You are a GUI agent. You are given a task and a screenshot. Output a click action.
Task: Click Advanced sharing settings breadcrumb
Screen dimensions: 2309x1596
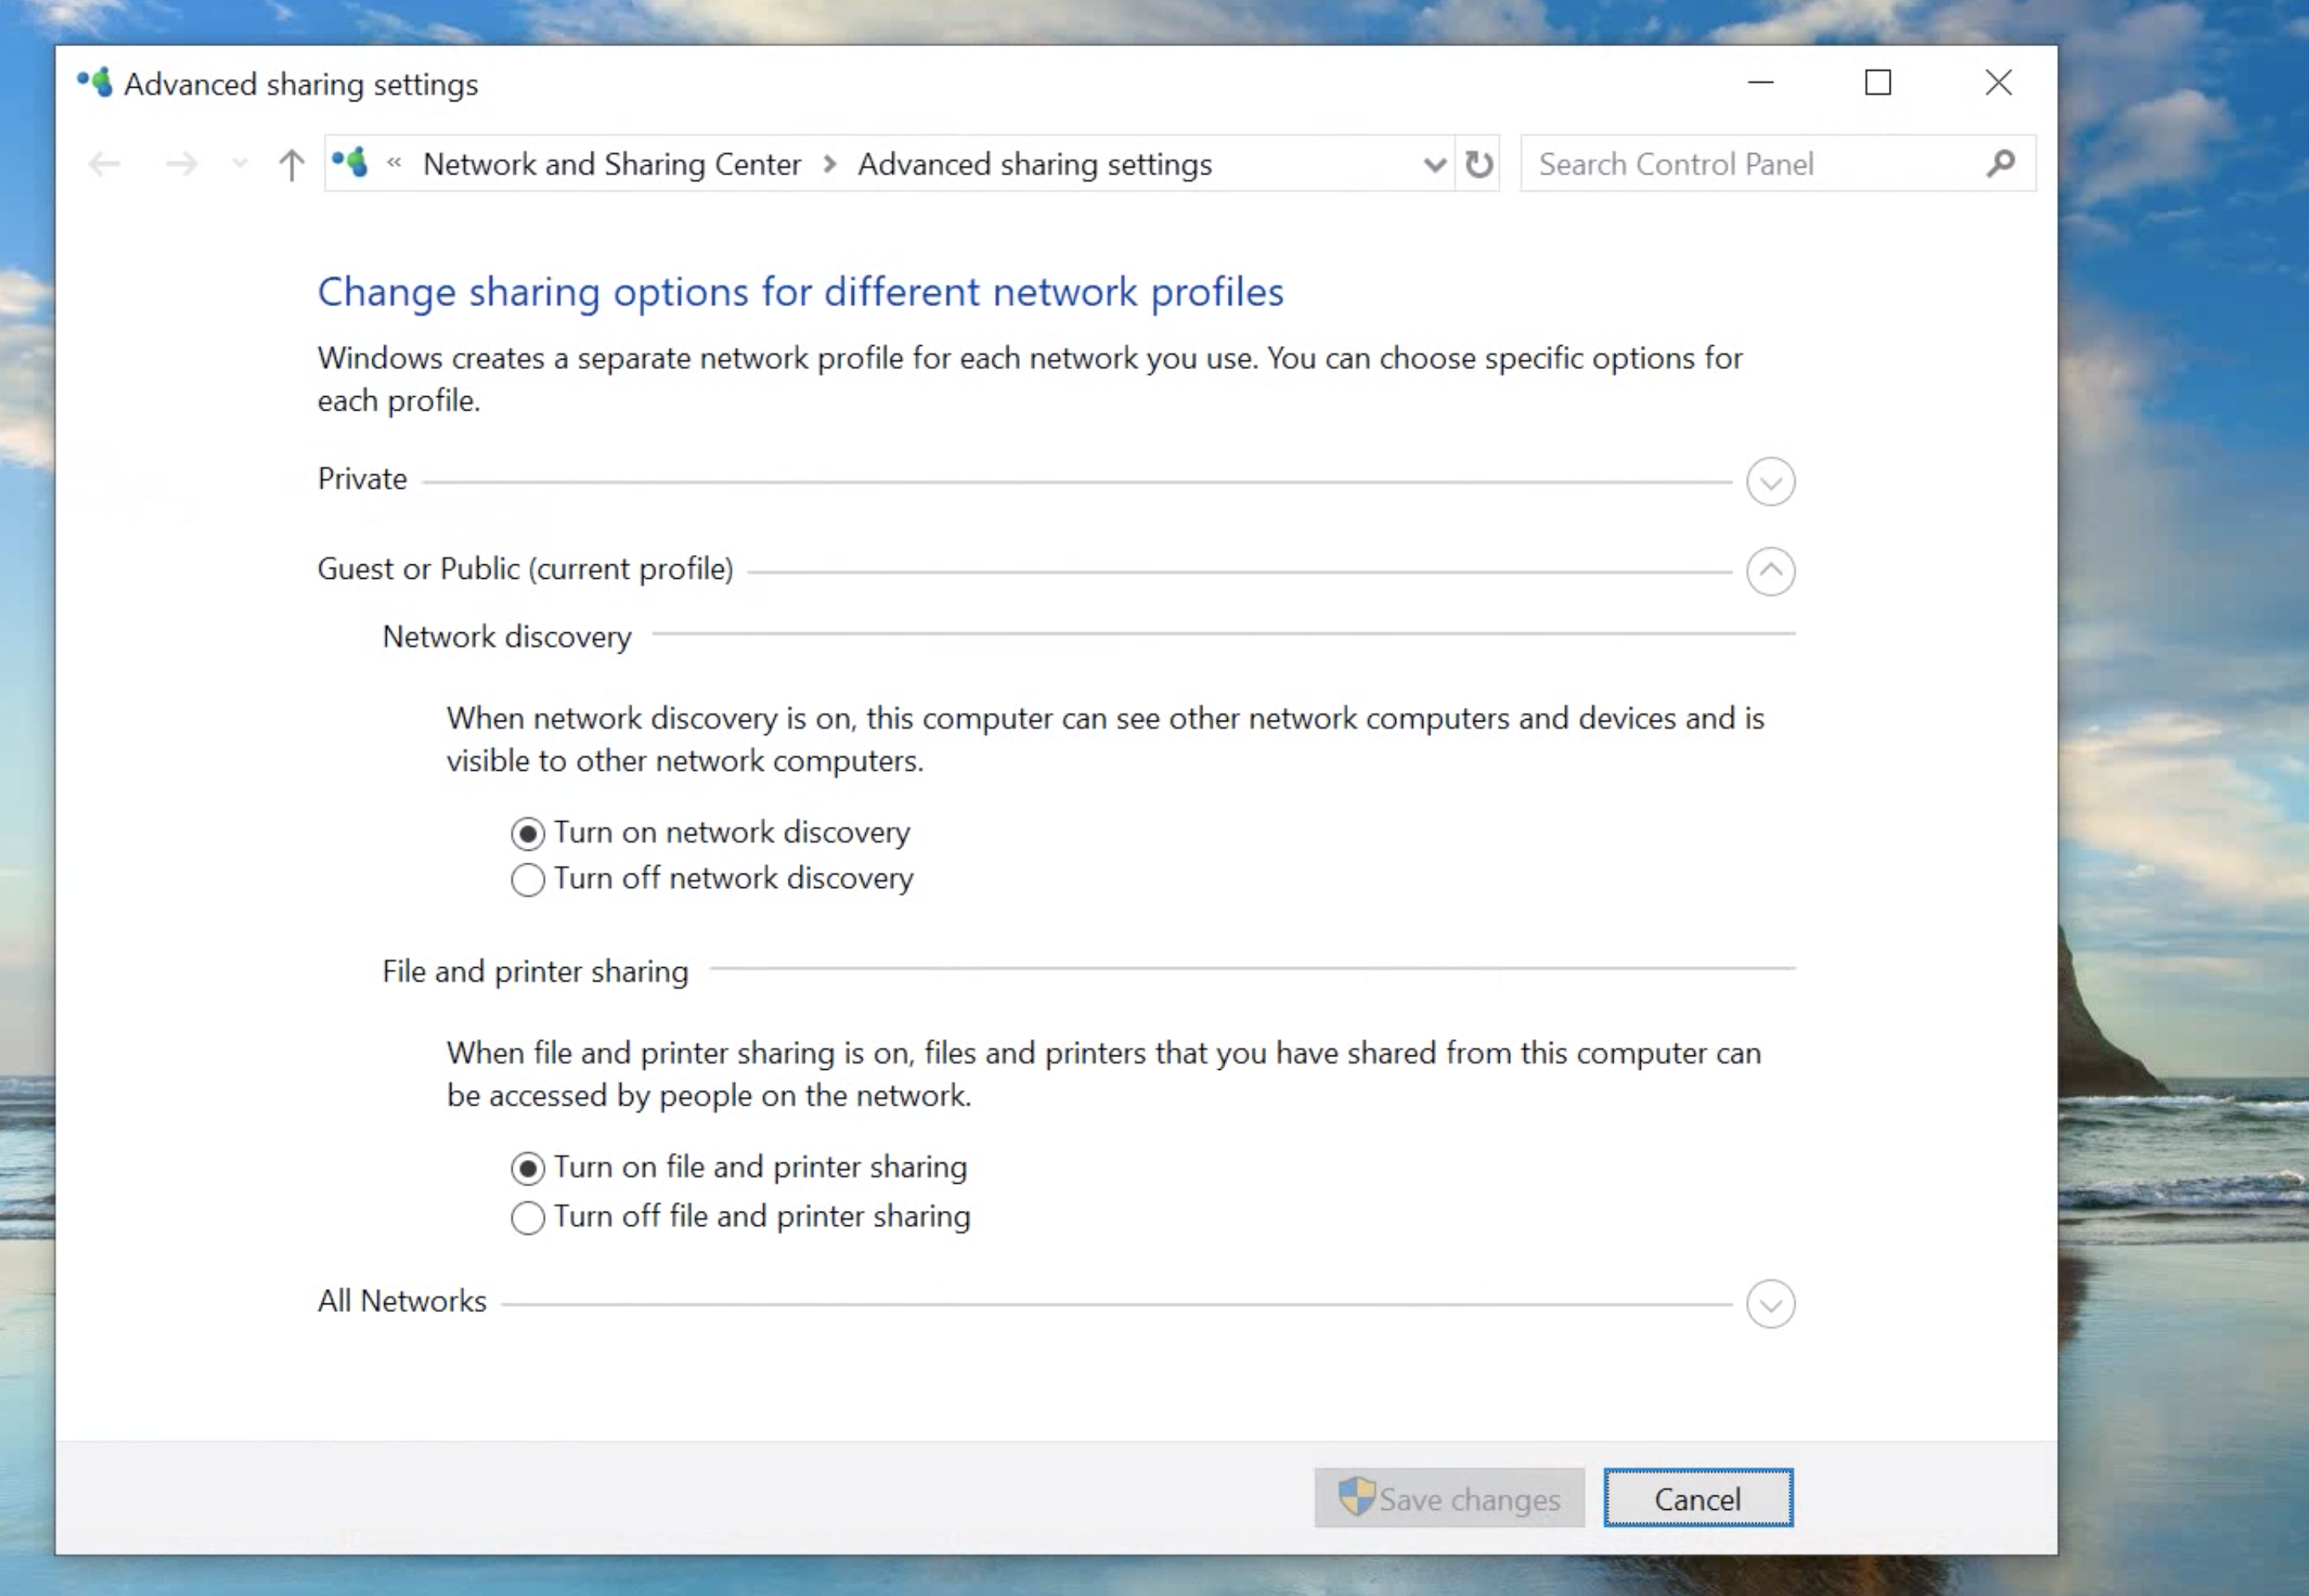[1034, 164]
